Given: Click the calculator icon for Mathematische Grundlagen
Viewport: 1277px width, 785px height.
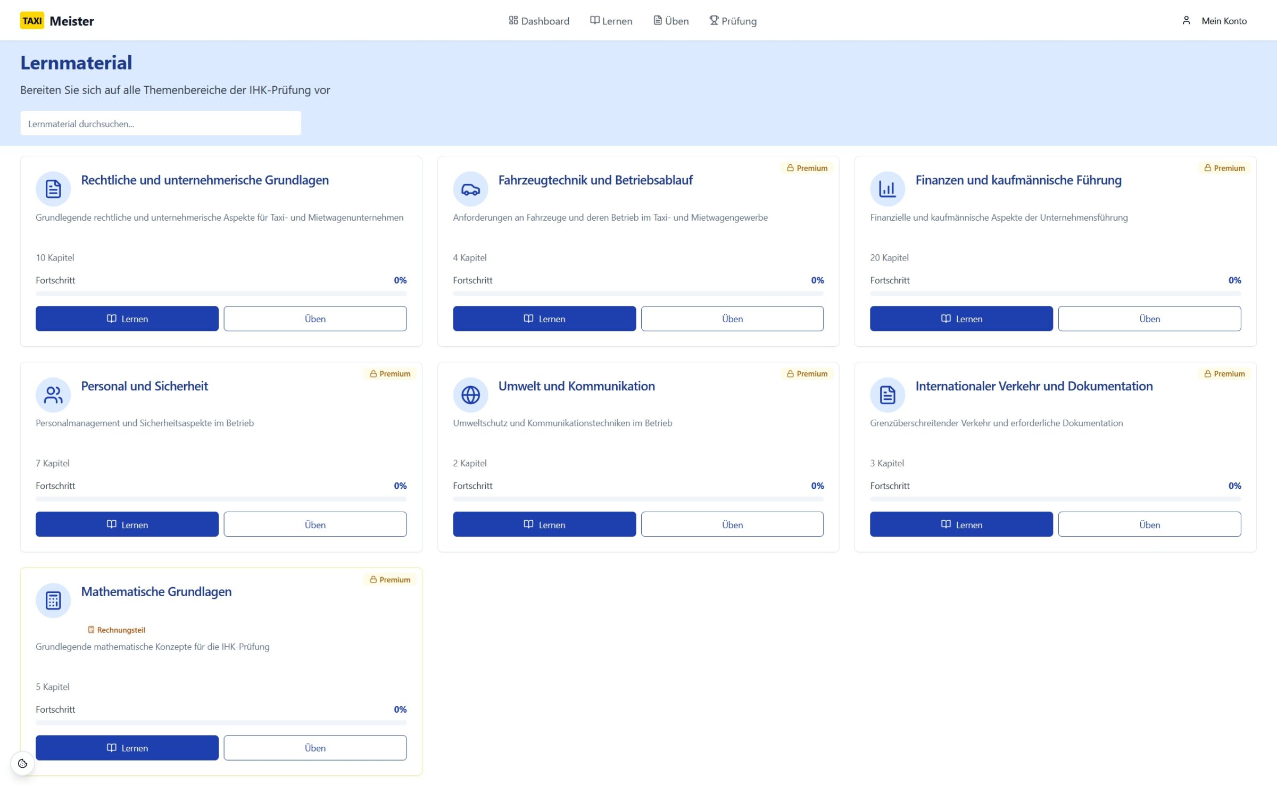Looking at the screenshot, I should [53, 600].
